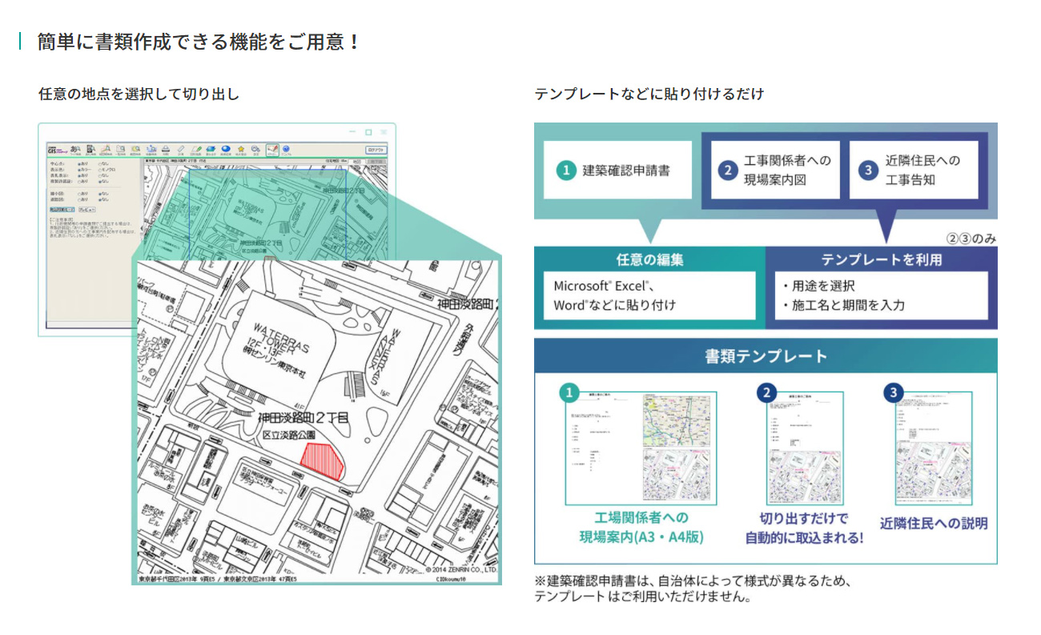
Task: Click the printer icon in app toolbar
Action: point(165,149)
